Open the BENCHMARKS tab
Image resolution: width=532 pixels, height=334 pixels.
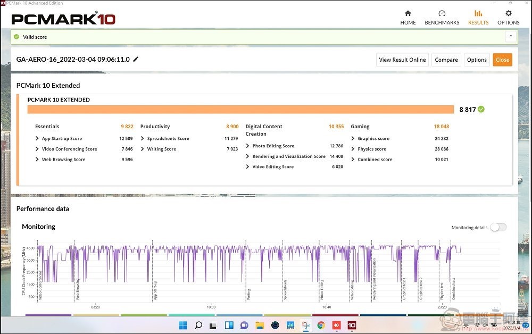[x=442, y=18]
